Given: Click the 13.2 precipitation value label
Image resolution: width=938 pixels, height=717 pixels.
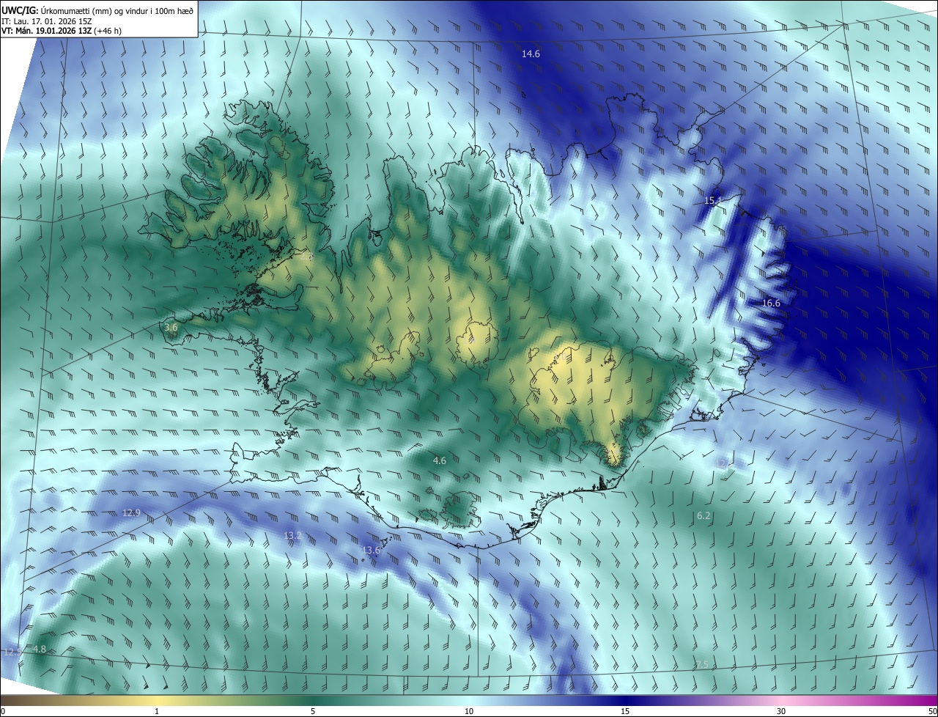Looking at the screenshot, I should pos(292,536).
